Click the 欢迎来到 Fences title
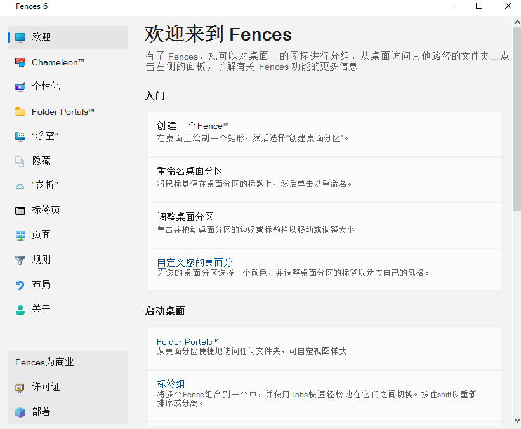 [x=218, y=34]
